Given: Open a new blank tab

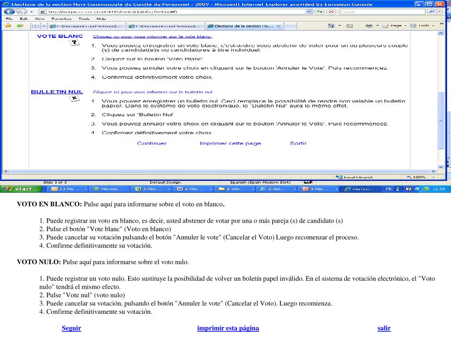Looking at the screenshot, I should [290, 26].
